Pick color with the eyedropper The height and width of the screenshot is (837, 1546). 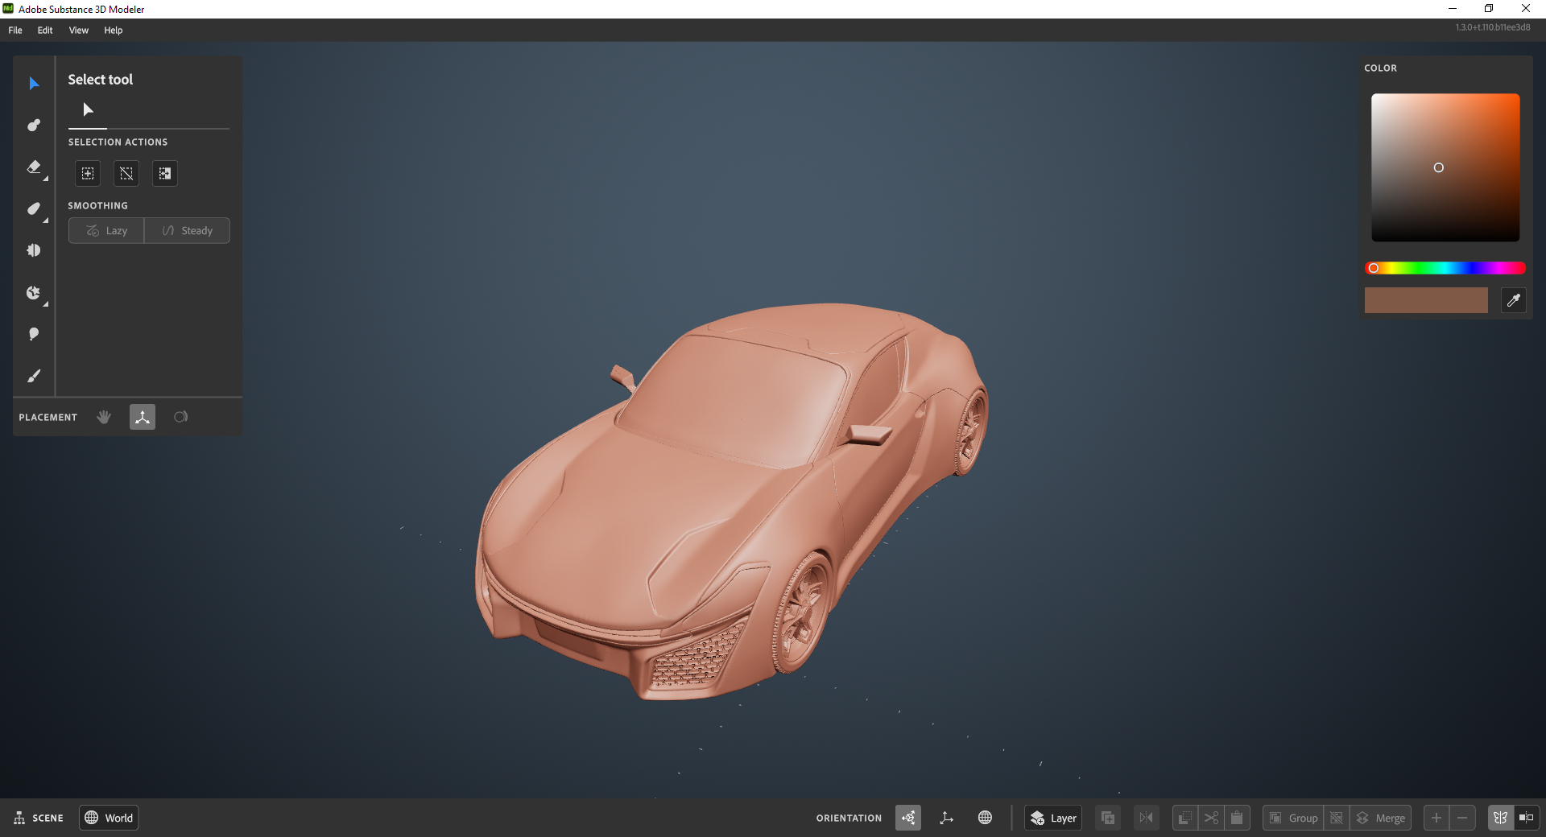pos(1514,300)
